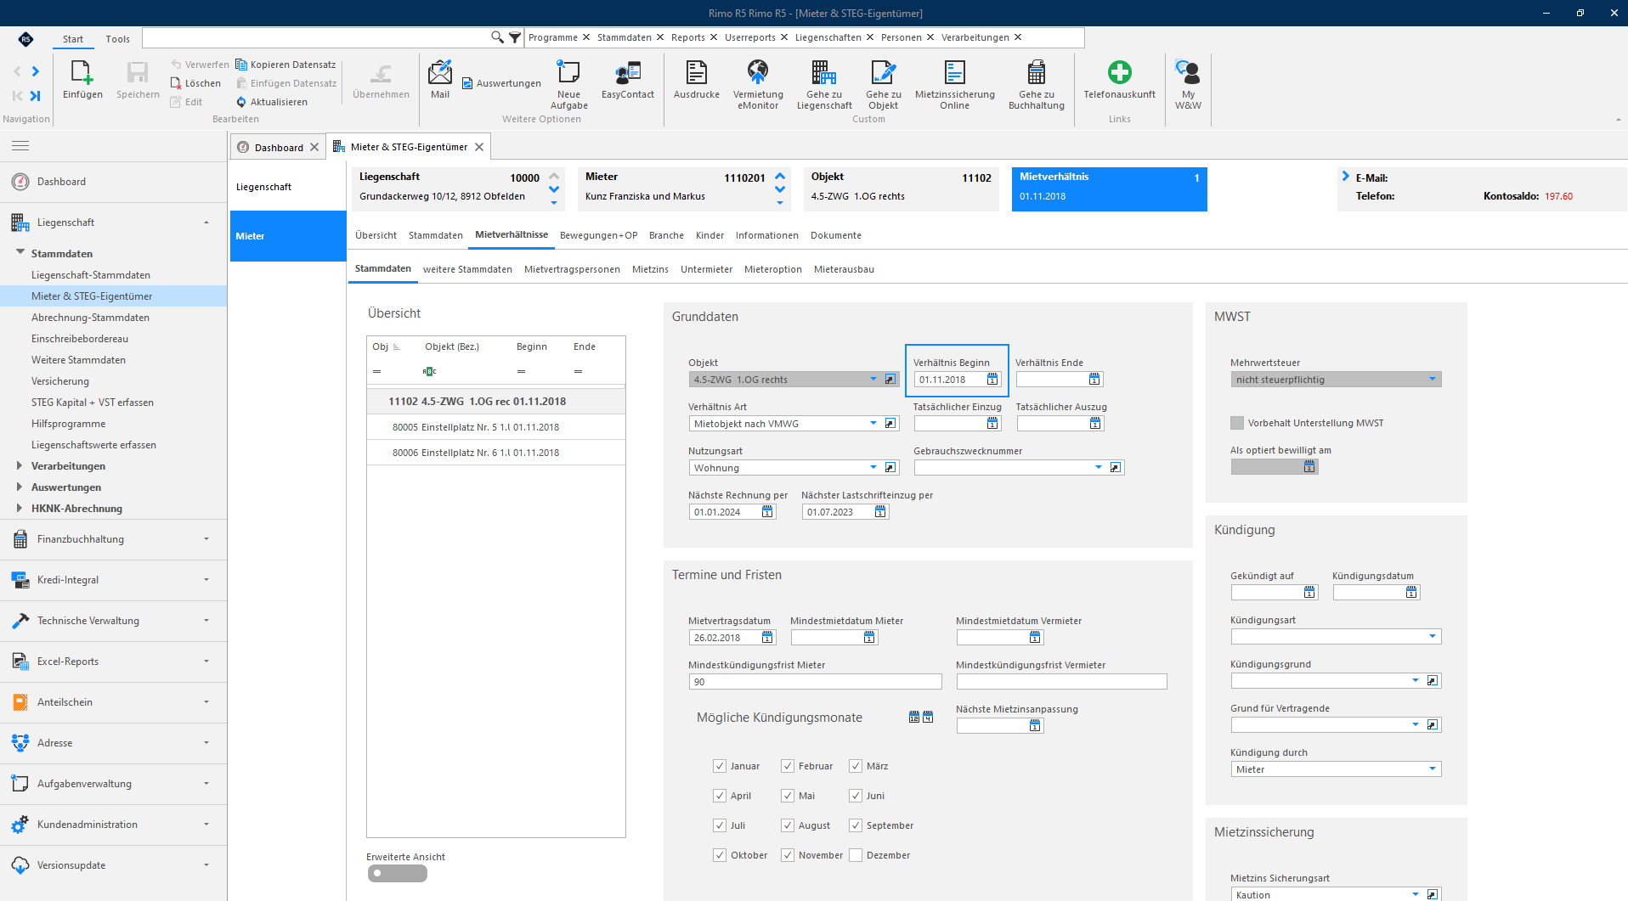Click Gehe zu Liegenschaft icon
Screen dimensions: 1628x901
[x=824, y=73]
